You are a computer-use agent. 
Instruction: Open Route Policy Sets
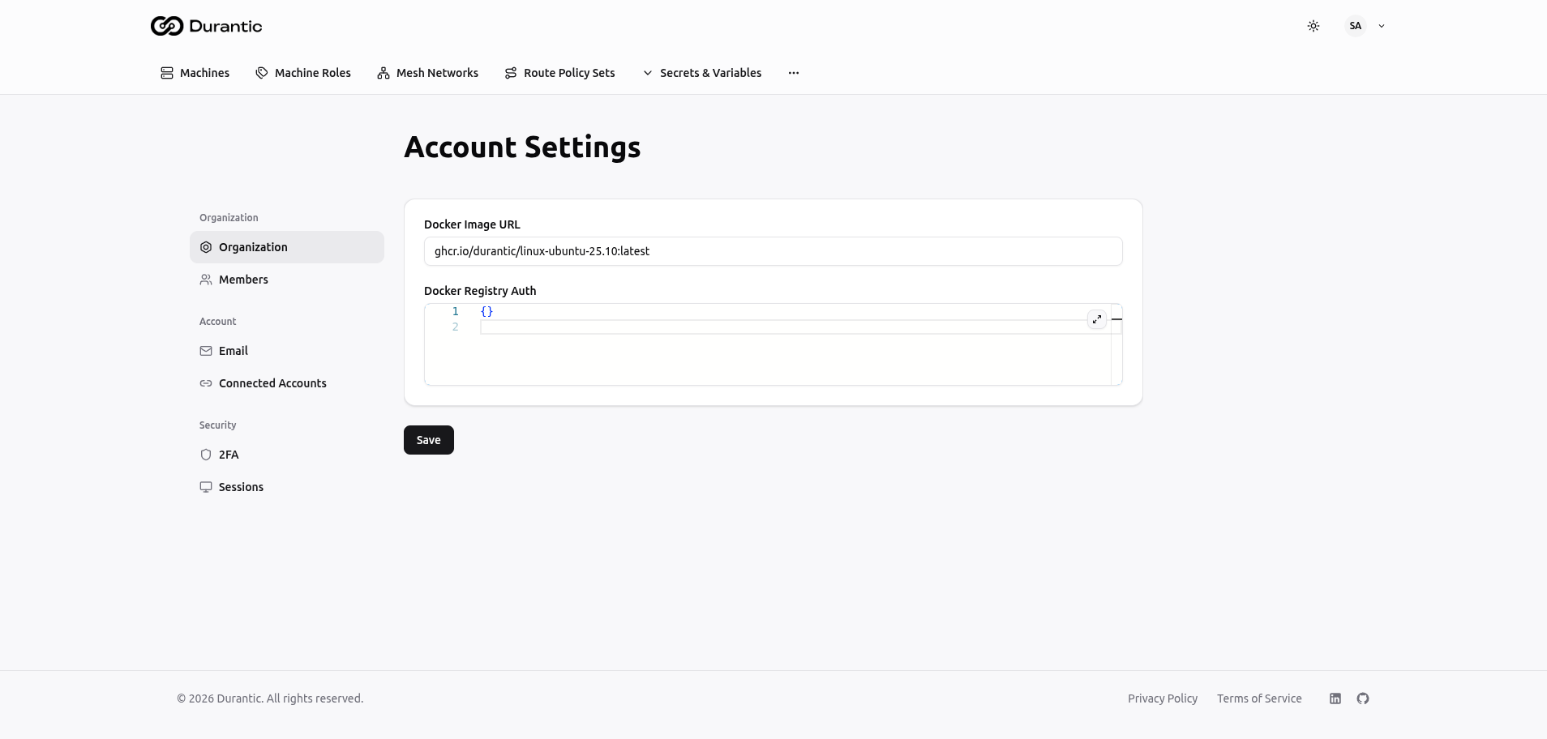point(560,73)
